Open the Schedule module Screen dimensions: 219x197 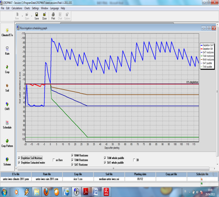point(7,125)
